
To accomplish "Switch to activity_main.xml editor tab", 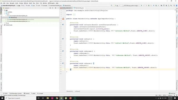I will click(66, 8).
